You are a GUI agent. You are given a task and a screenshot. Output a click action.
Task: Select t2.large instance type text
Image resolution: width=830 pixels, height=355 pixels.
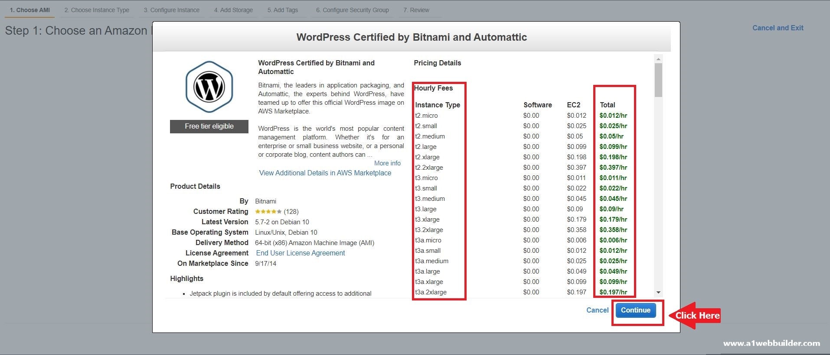click(x=425, y=147)
